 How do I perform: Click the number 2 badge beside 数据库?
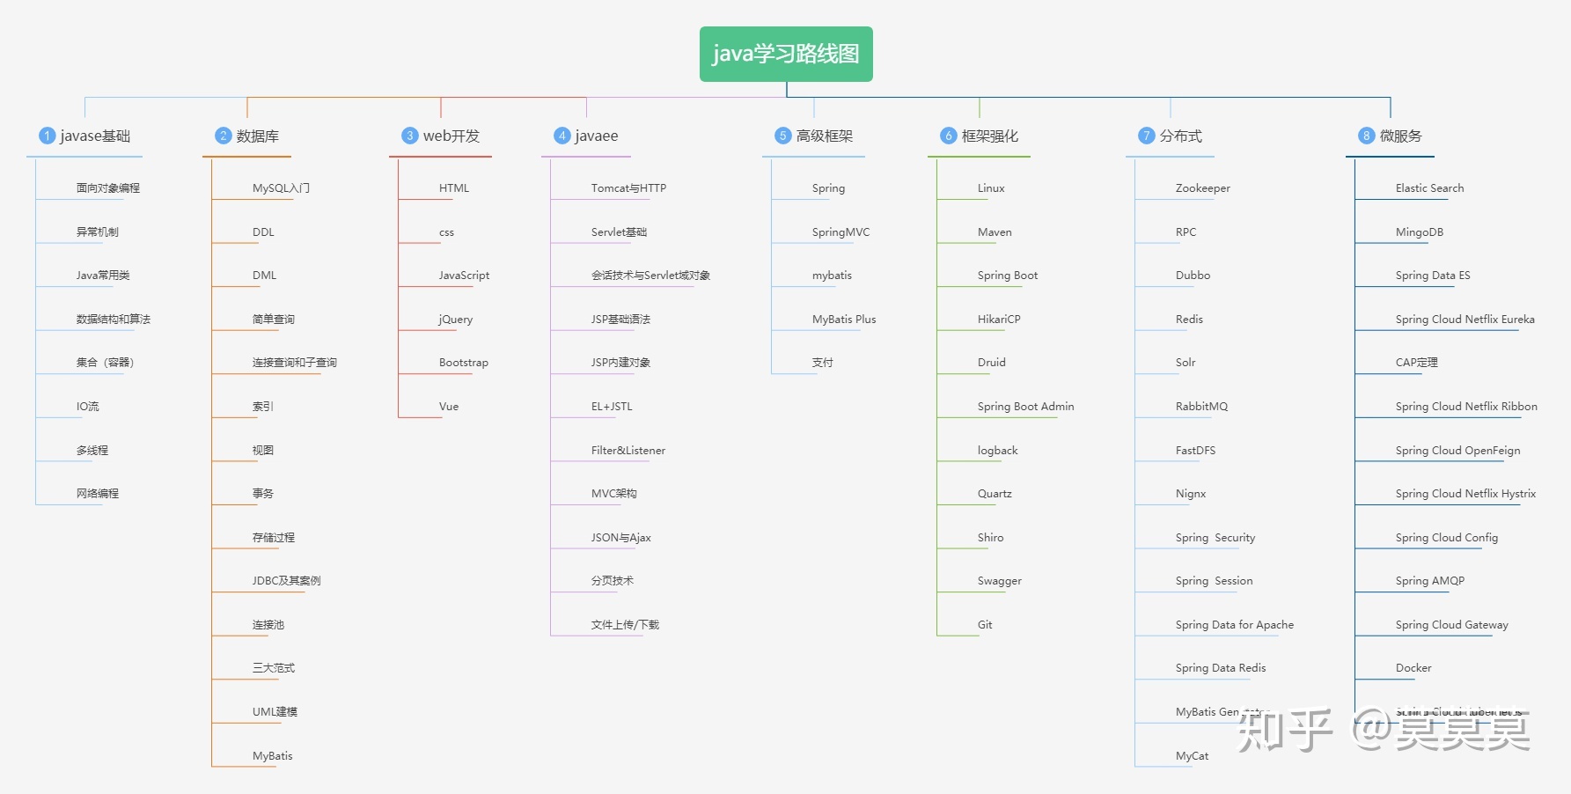pos(224,136)
